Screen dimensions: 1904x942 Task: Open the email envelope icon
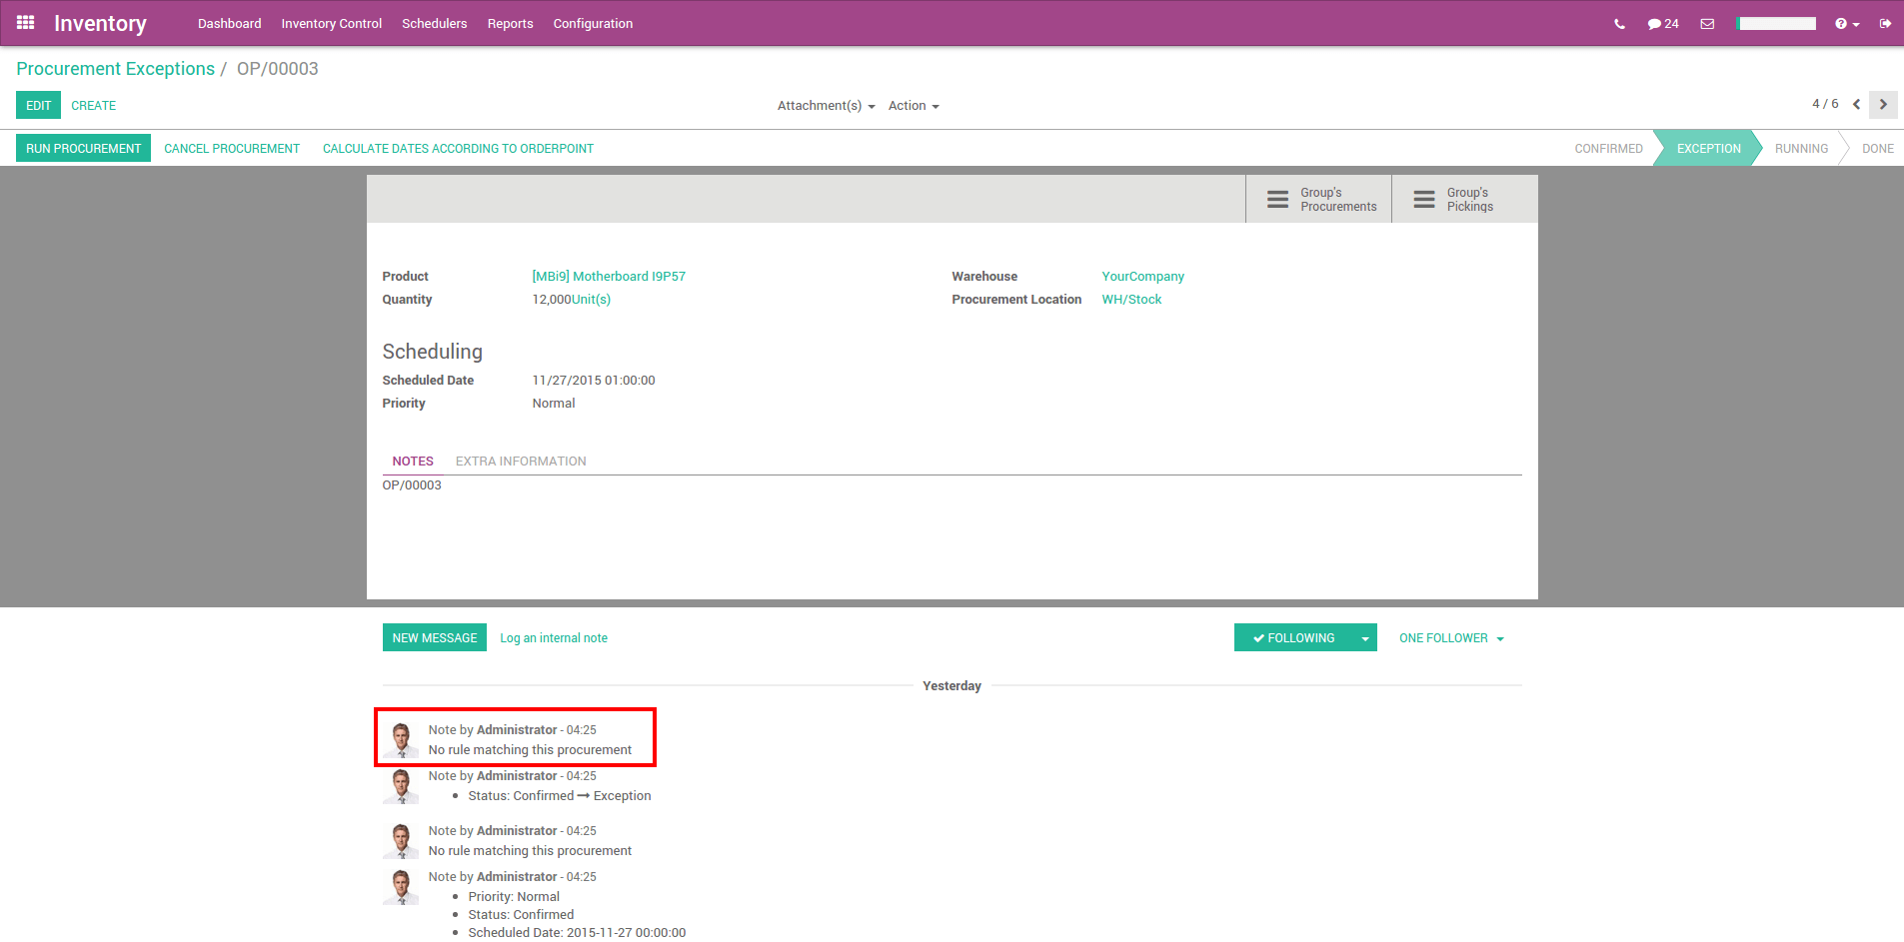pyautogui.click(x=1706, y=23)
